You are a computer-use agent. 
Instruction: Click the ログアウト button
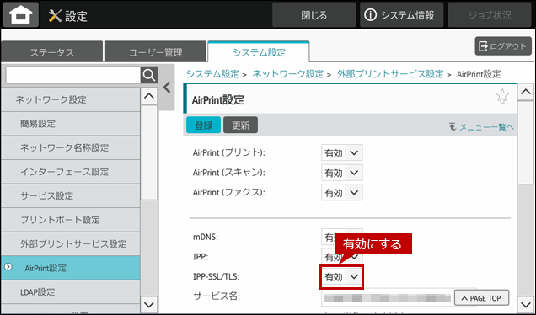[503, 46]
